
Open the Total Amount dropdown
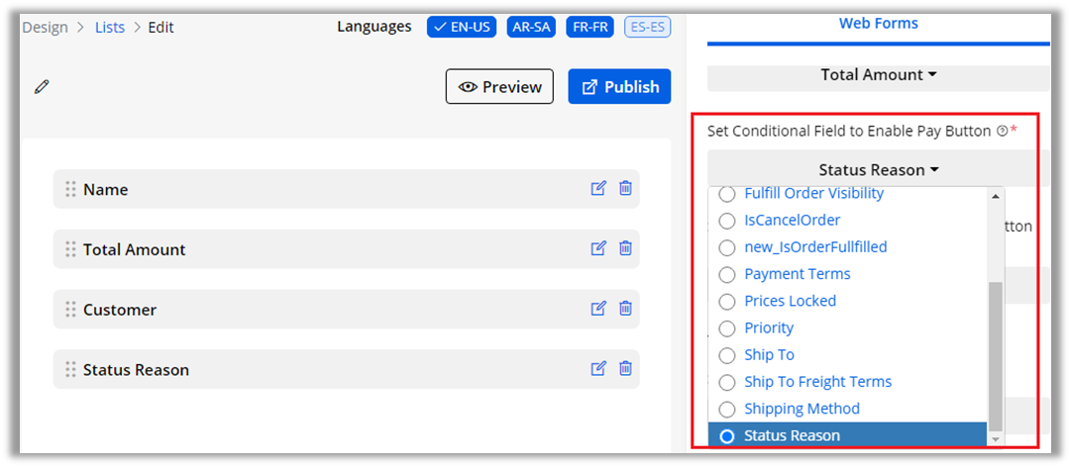click(x=878, y=75)
